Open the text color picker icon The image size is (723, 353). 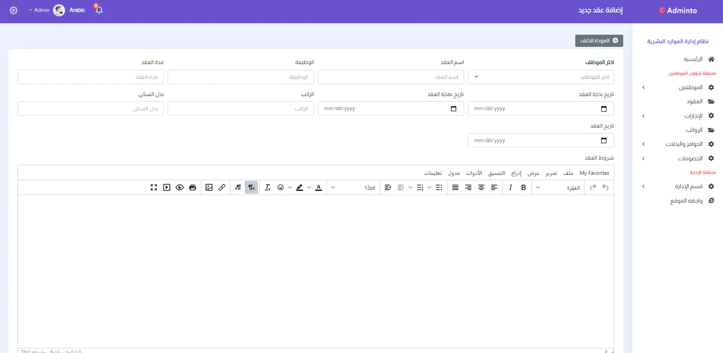pos(319,187)
